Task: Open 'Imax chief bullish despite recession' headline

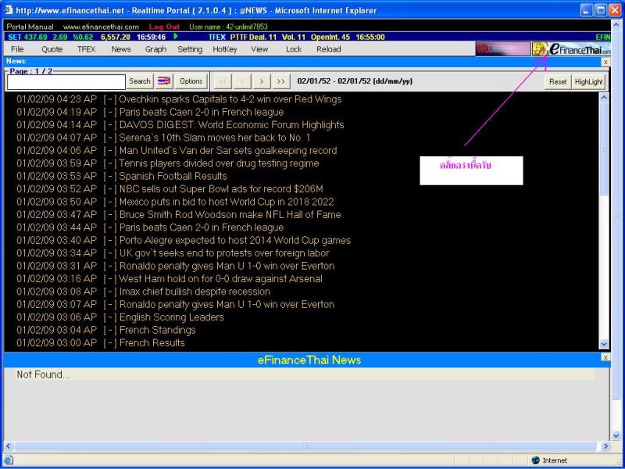Action: click(195, 292)
